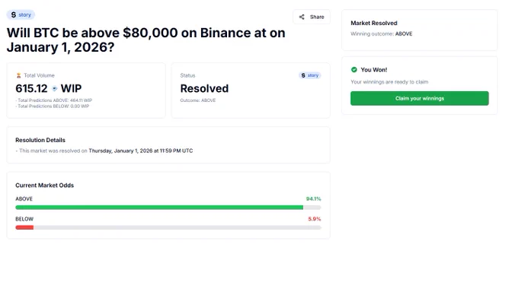Click the resolution date text
Image resolution: width=518 pixels, height=295 pixels.
pyautogui.click(x=141, y=151)
